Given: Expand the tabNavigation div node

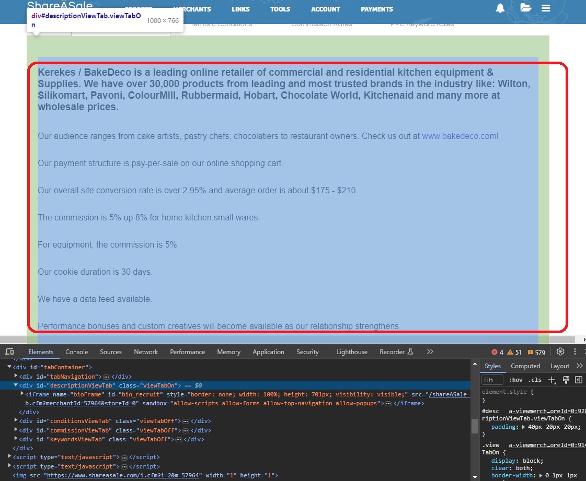Looking at the screenshot, I should pos(16,376).
